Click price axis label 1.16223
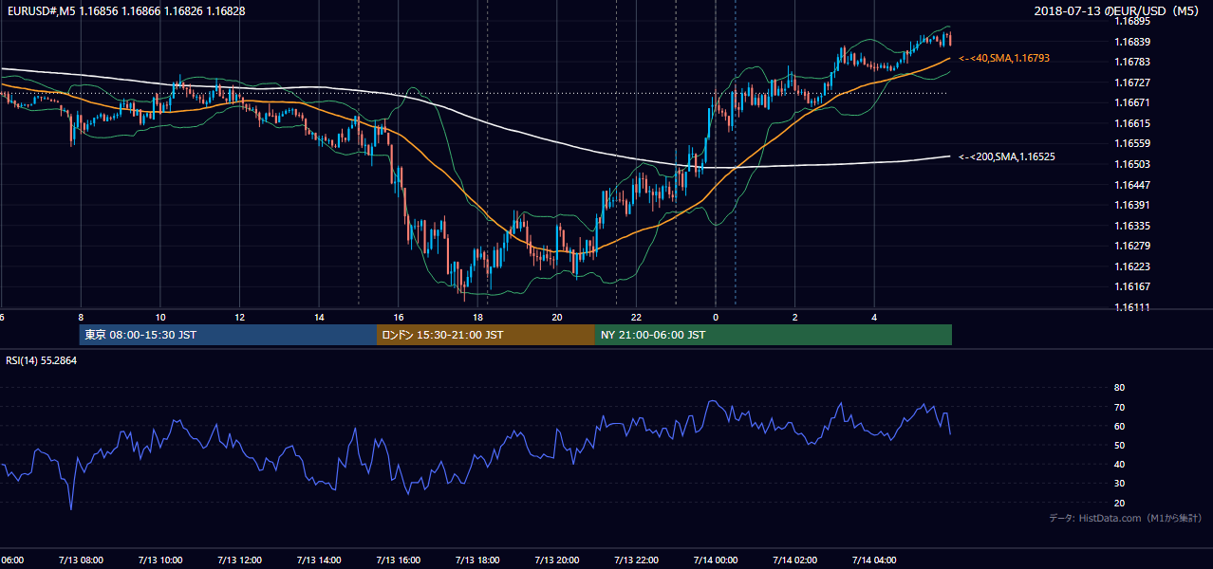 coord(1132,266)
